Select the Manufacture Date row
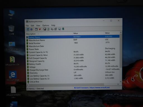Image resolution: width=143 pixels, height=107 pixels. pyautogui.click(x=73, y=46)
